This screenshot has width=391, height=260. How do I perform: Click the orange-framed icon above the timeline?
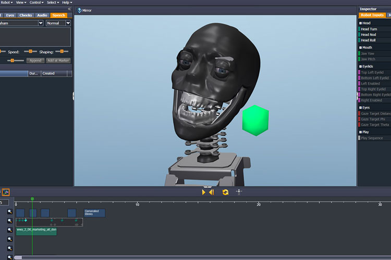[x=6, y=192]
